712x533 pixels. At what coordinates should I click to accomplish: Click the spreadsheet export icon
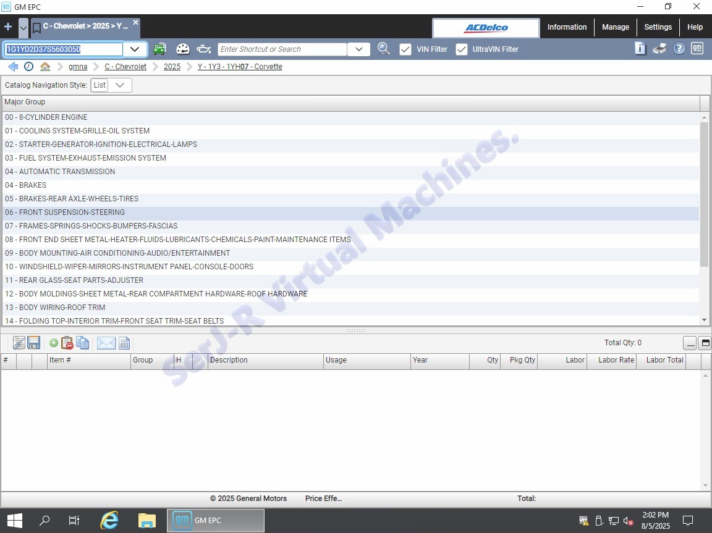pyautogui.click(x=124, y=343)
